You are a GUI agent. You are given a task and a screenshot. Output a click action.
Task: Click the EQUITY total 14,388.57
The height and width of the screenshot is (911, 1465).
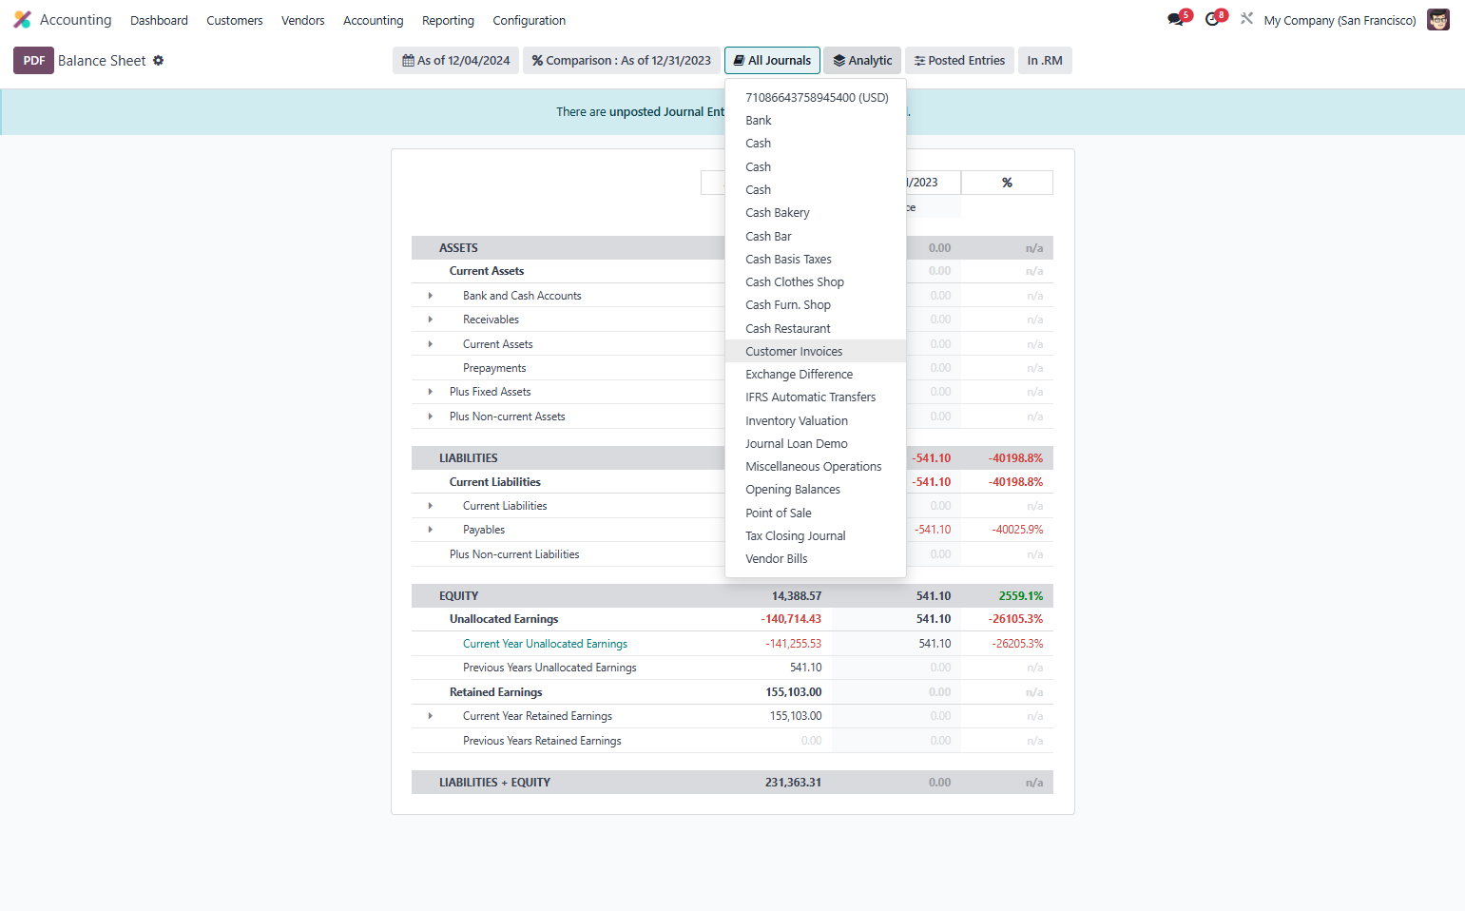(797, 596)
